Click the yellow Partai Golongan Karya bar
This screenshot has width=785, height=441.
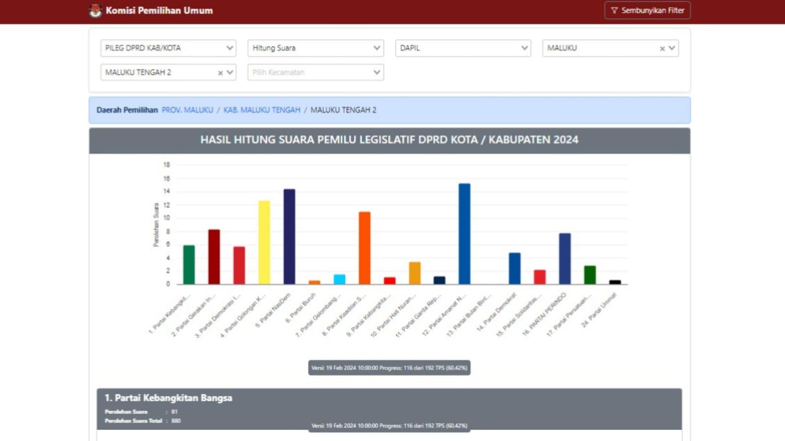coord(264,242)
